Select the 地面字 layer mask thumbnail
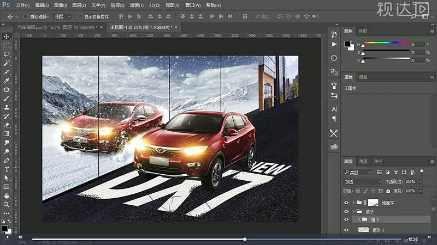The width and height of the screenshot is (437, 245). (373, 203)
